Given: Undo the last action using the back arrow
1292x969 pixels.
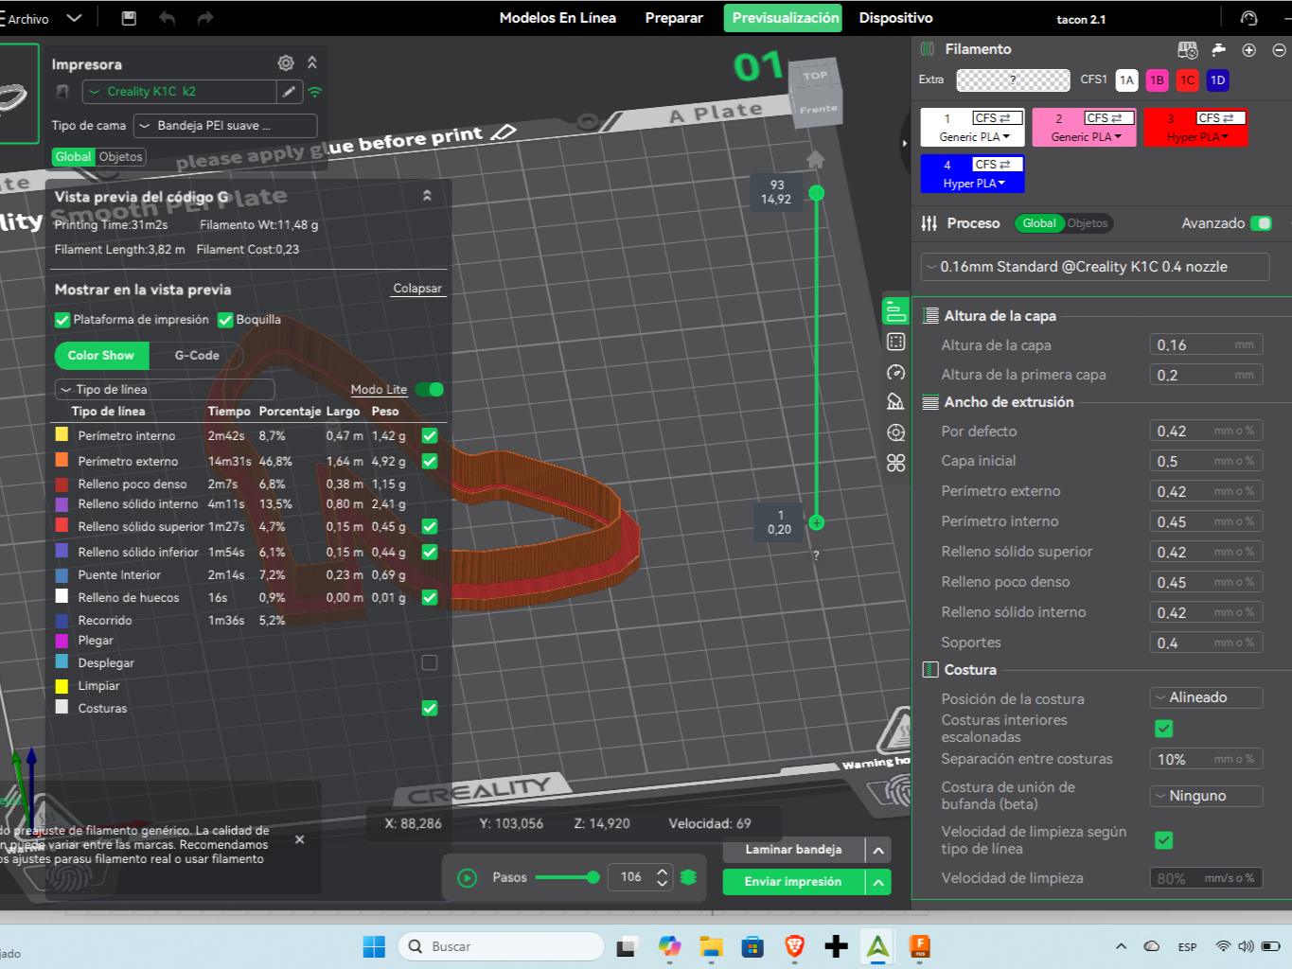Looking at the screenshot, I should click(168, 18).
